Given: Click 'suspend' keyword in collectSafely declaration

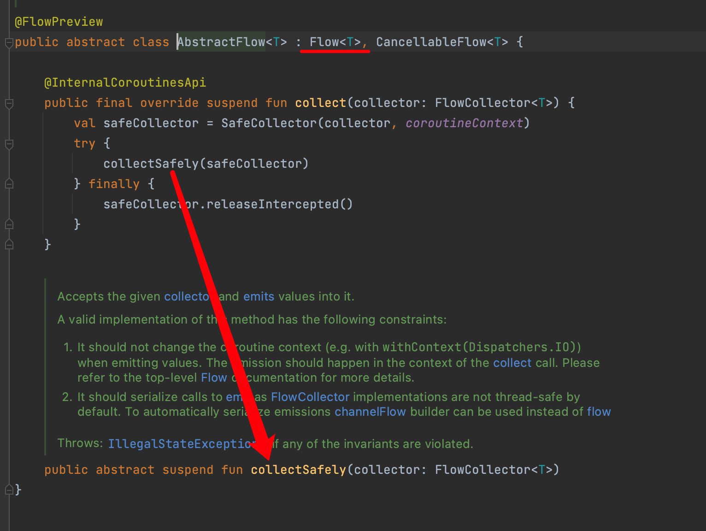Looking at the screenshot, I should [188, 470].
